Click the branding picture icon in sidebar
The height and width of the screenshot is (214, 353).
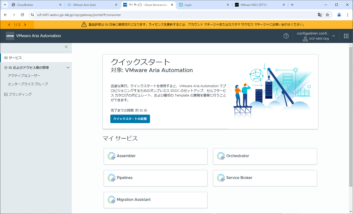(x=6, y=94)
